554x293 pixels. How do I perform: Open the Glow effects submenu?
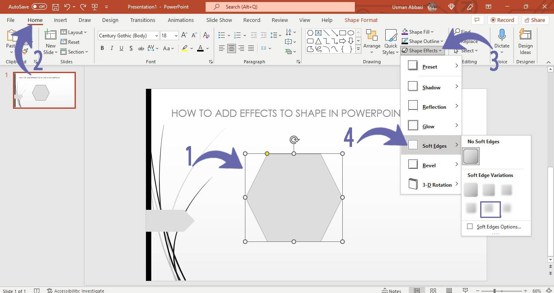[x=431, y=126]
